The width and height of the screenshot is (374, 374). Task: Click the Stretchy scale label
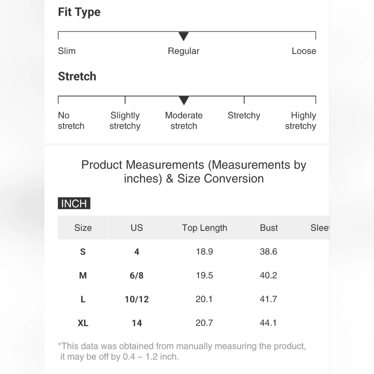point(244,115)
